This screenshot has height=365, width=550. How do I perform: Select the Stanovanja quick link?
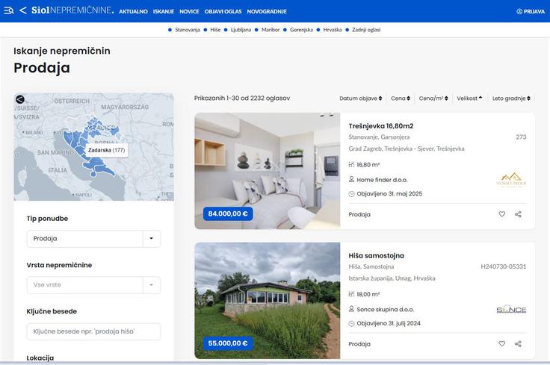tap(188, 30)
